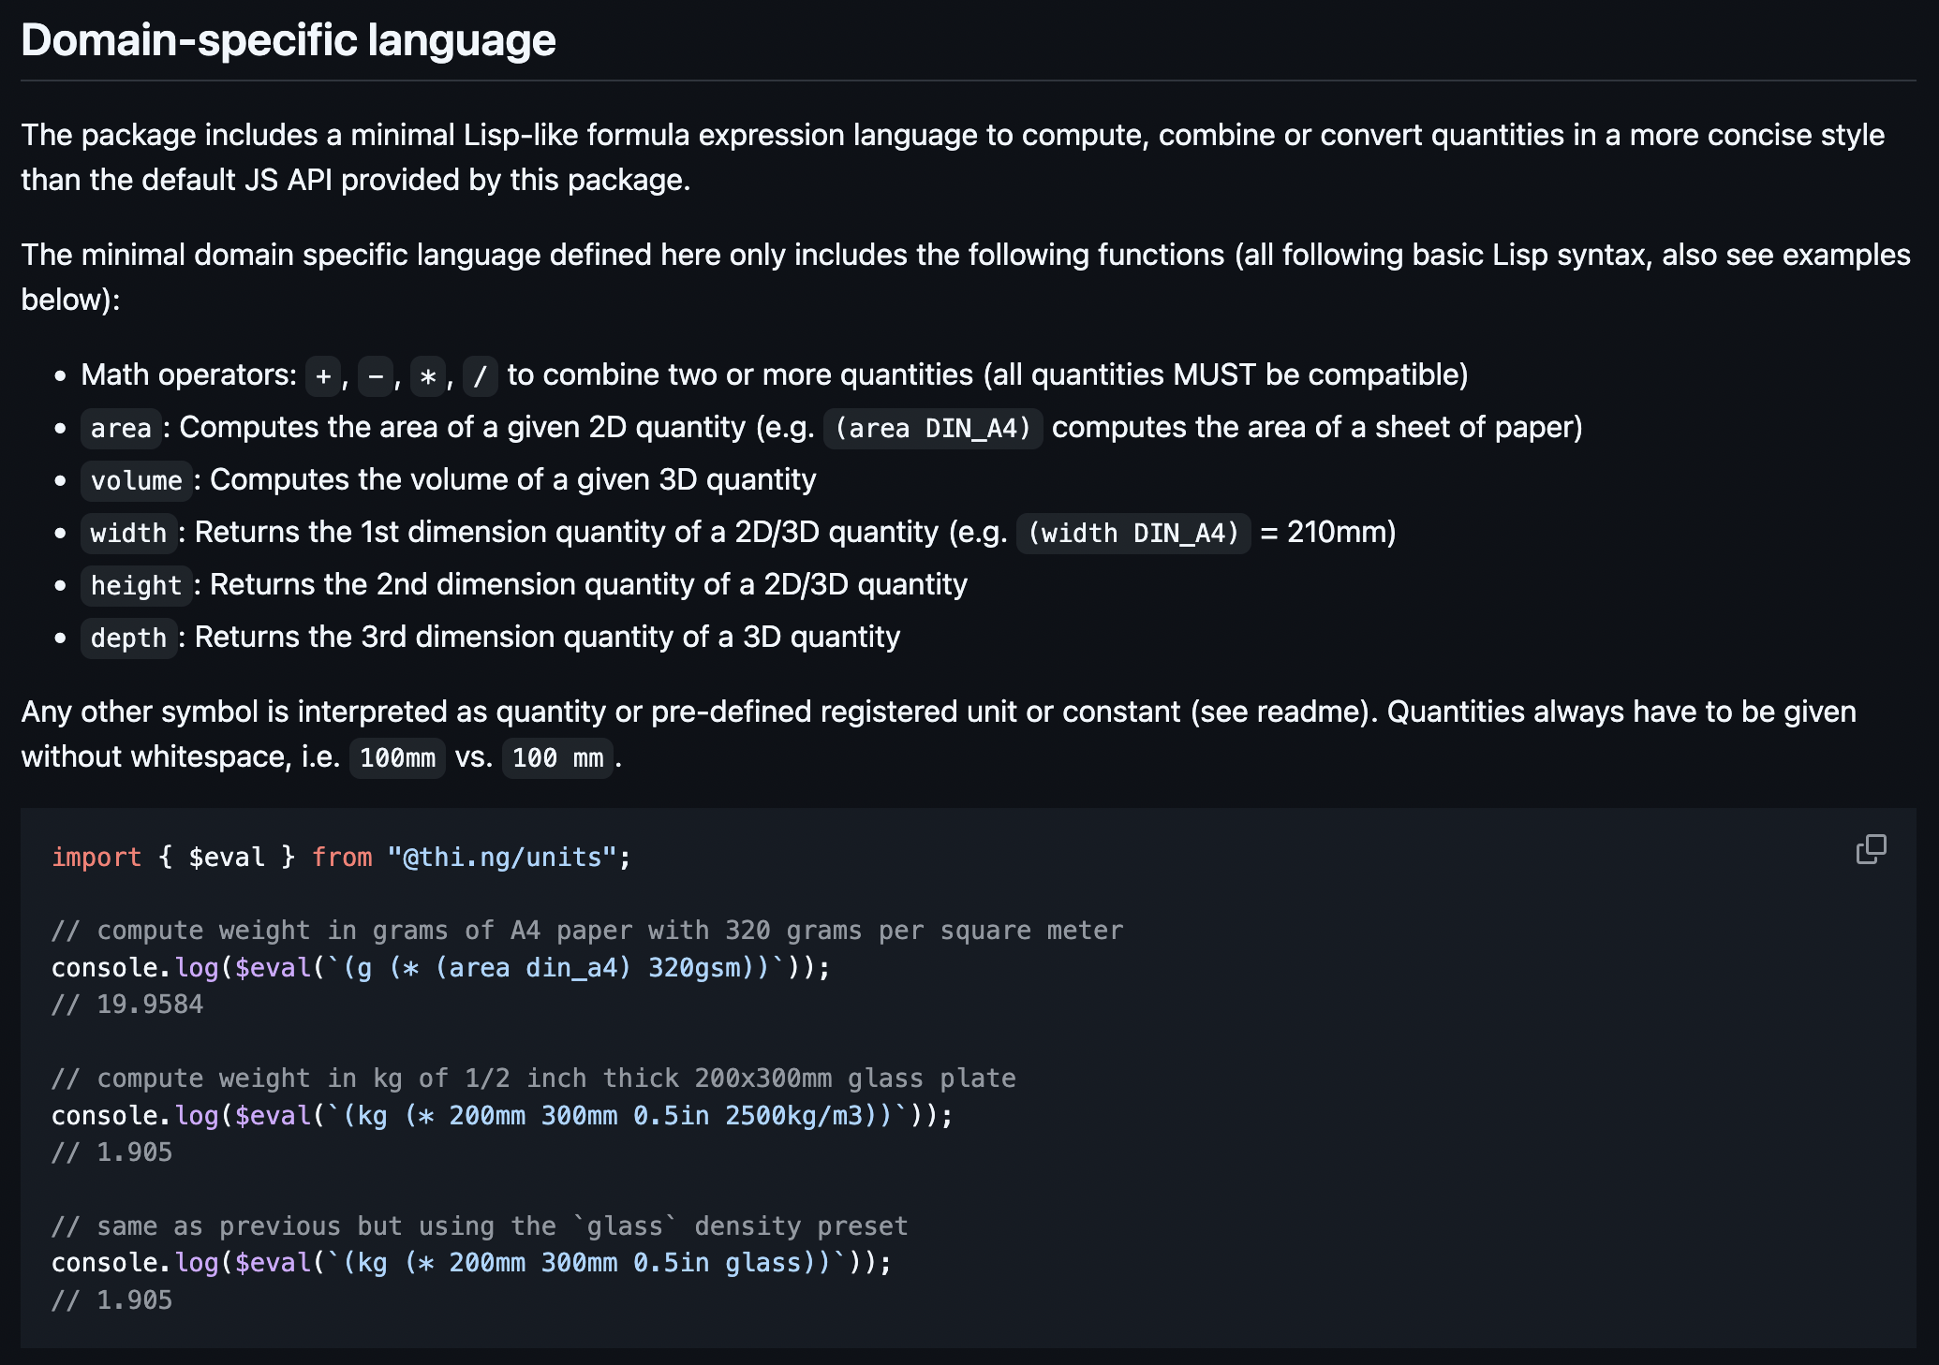Click the glass preset eval code line

pos(471,1263)
